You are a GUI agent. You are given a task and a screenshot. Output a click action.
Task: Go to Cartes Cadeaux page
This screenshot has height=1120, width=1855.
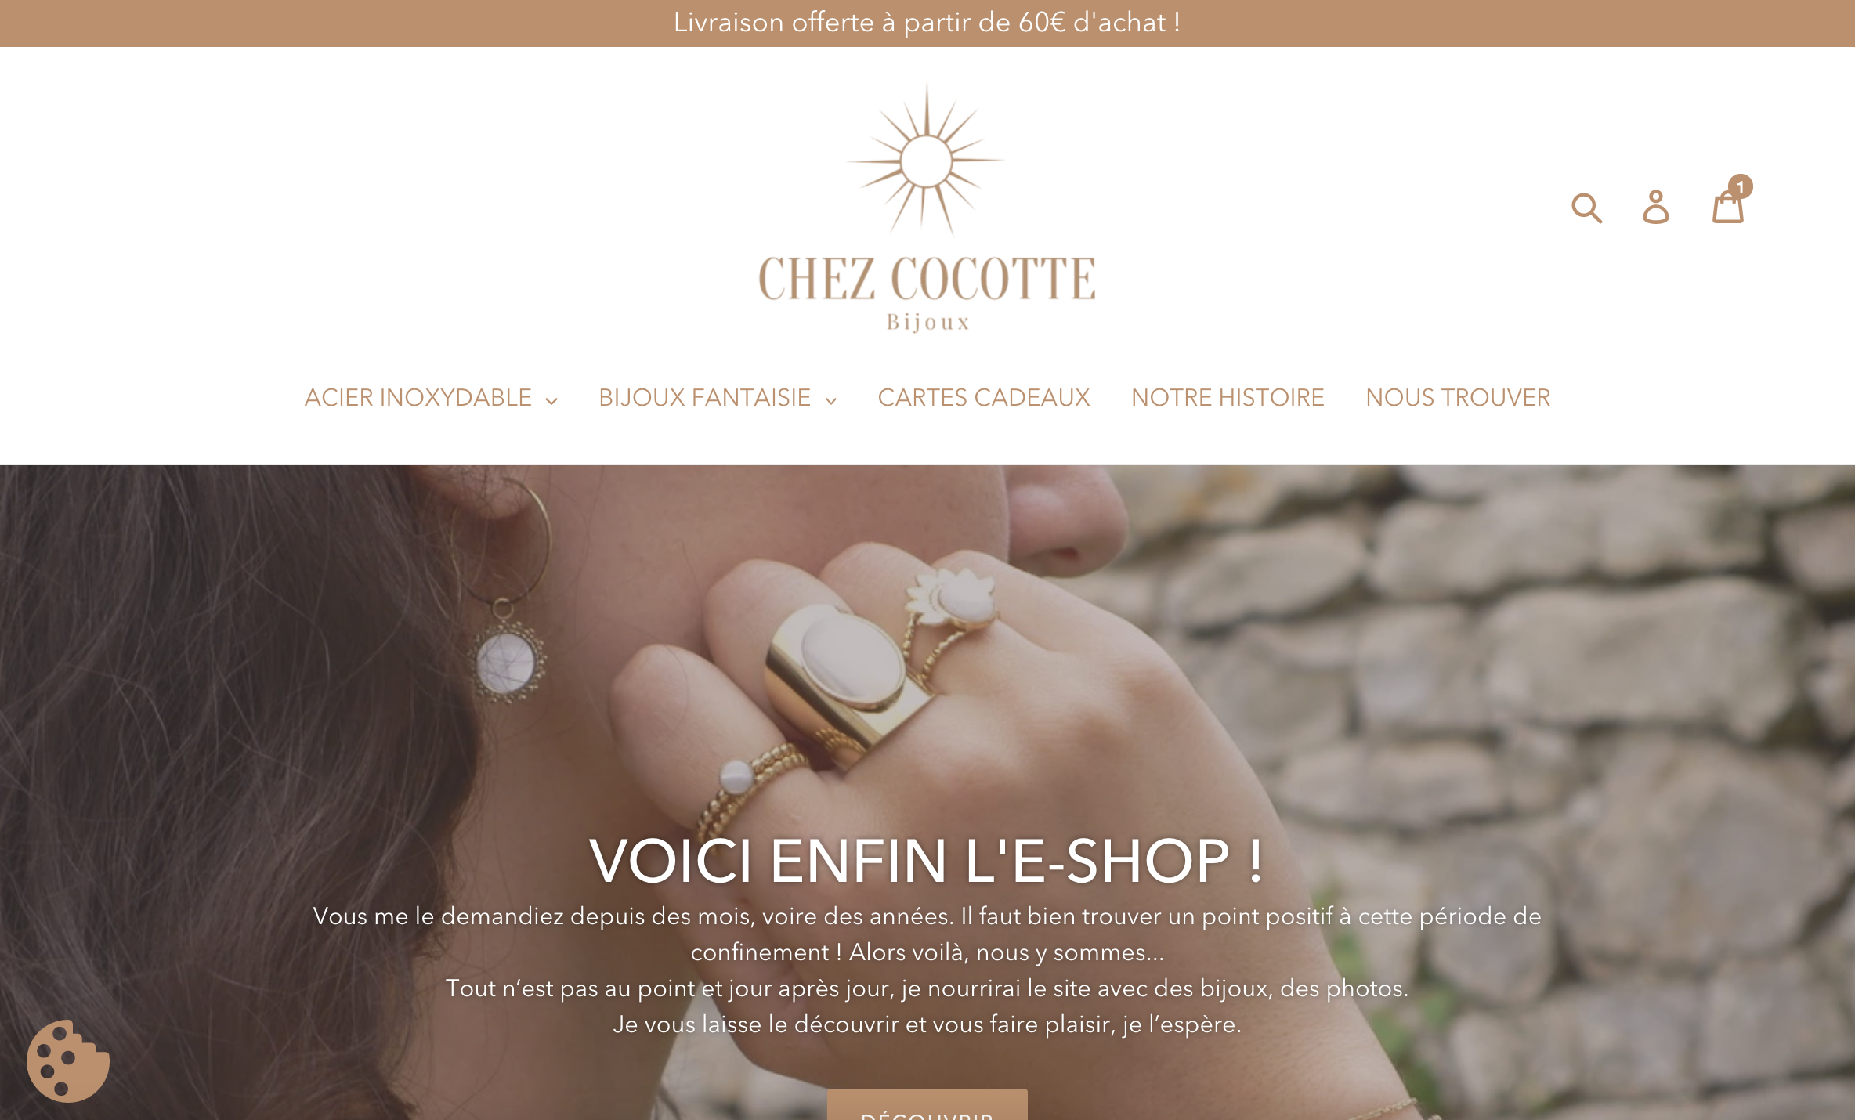coord(984,398)
